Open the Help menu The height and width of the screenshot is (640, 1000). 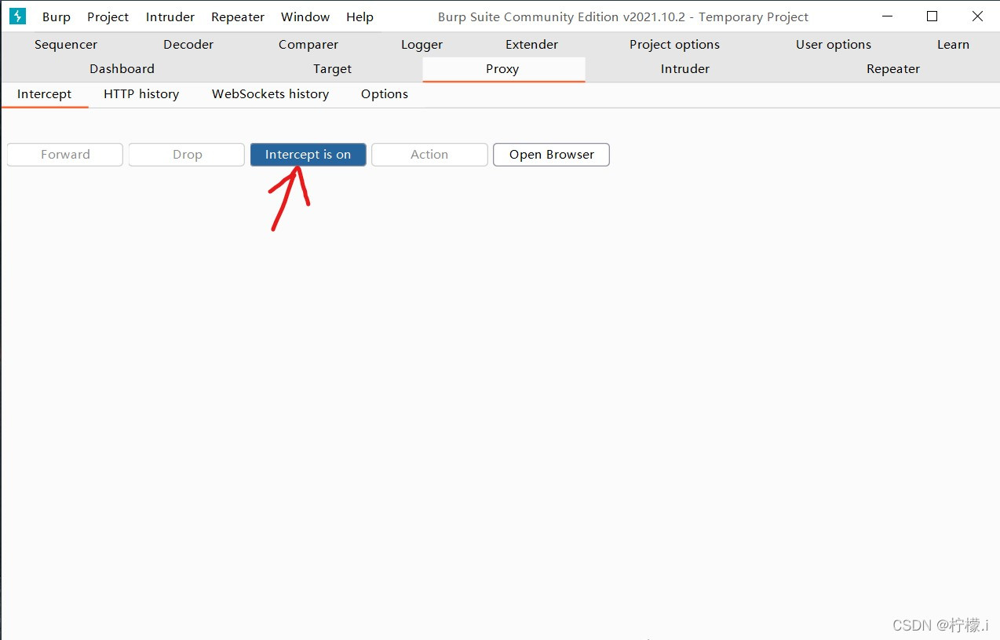(x=359, y=16)
